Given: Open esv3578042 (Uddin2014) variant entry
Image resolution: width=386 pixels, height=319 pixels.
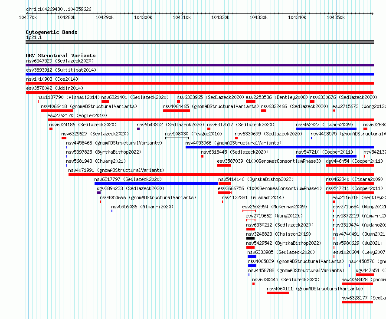Looking at the screenshot, I should point(55,88).
